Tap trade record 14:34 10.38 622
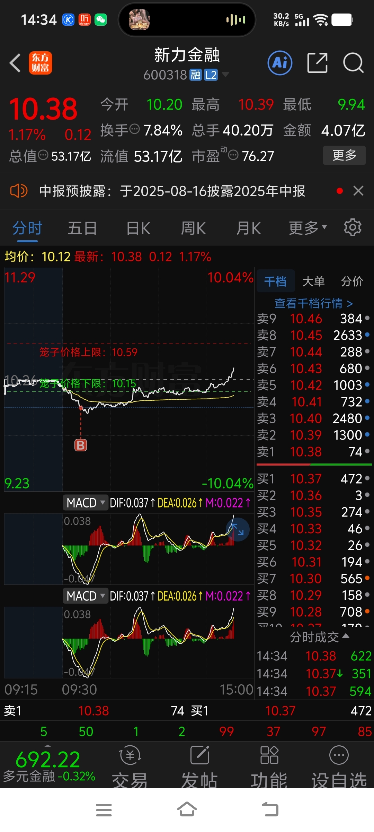Image resolution: width=374 pixels, height=832 pixels. click(x=314, y=656)
